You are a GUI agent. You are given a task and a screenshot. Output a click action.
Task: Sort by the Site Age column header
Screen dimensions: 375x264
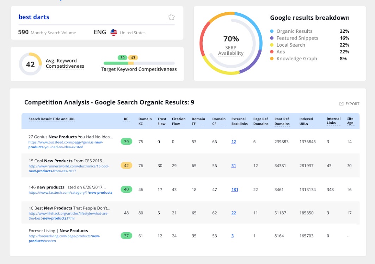350,121
